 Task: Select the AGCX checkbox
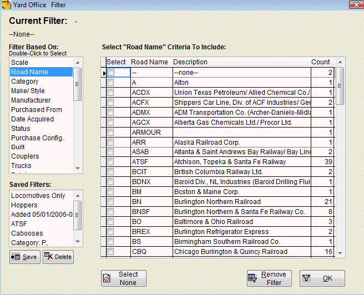click(110, 122)
